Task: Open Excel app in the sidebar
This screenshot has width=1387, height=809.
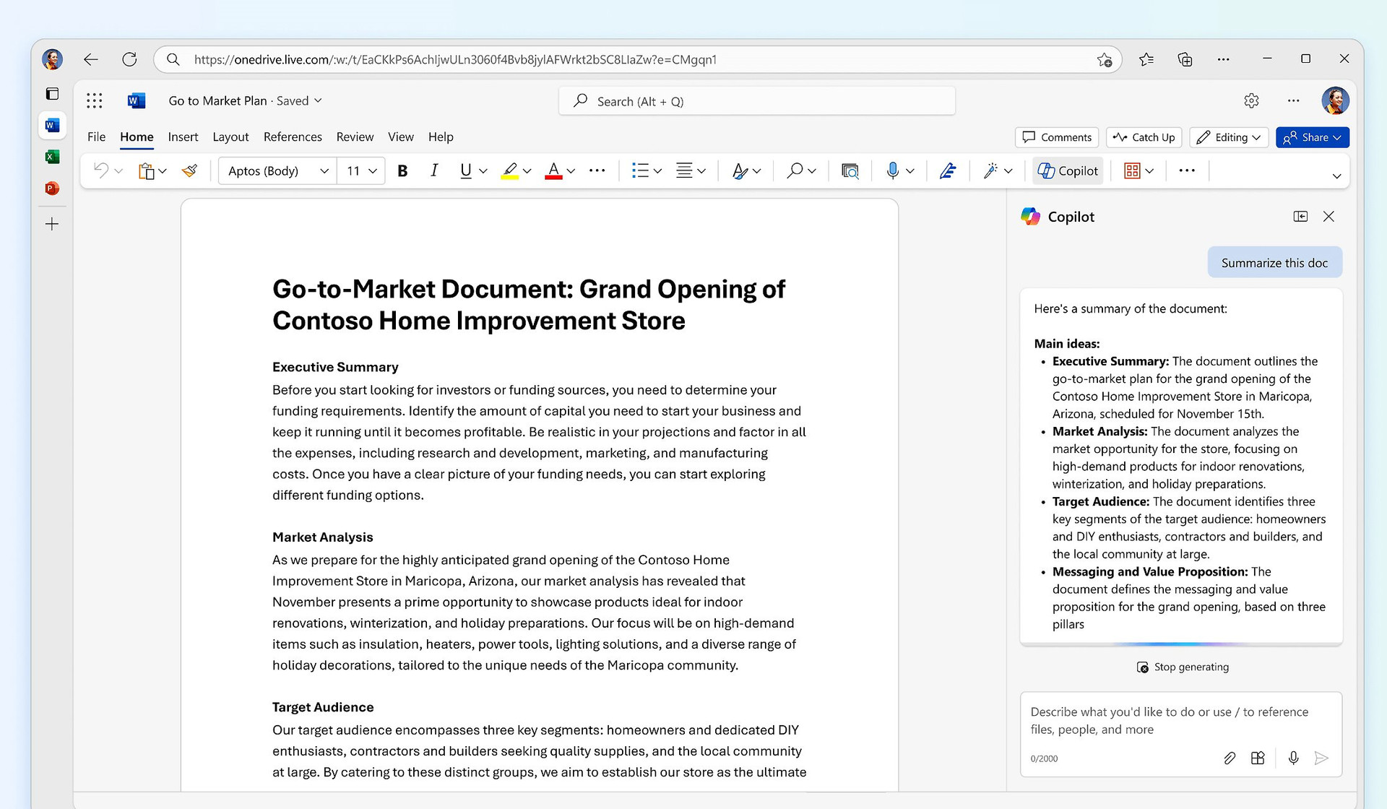Action: 52,157
